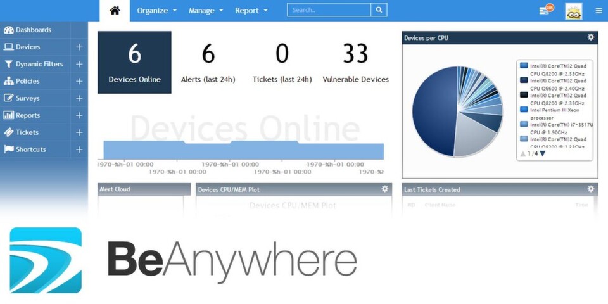Select the Vulnerable Devices tile
This screenshot has width=608, height=304.
click(355, 63)
